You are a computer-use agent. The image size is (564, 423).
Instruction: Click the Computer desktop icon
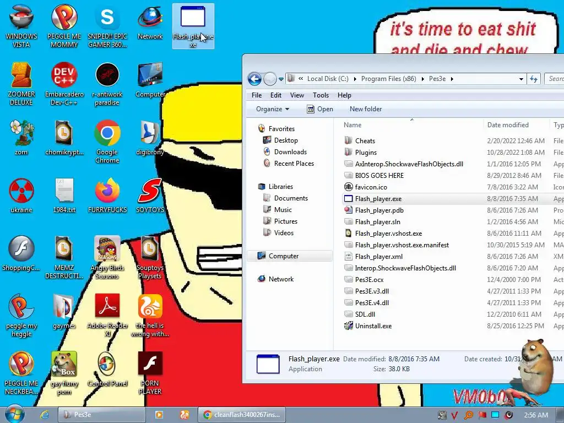(x=150, y=80)
